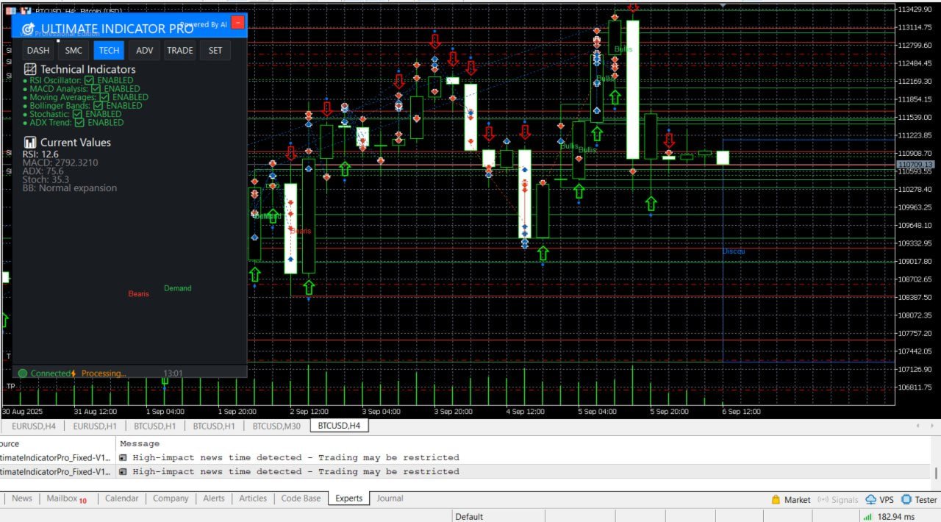Click the Message column header

[x=140, y=443]
